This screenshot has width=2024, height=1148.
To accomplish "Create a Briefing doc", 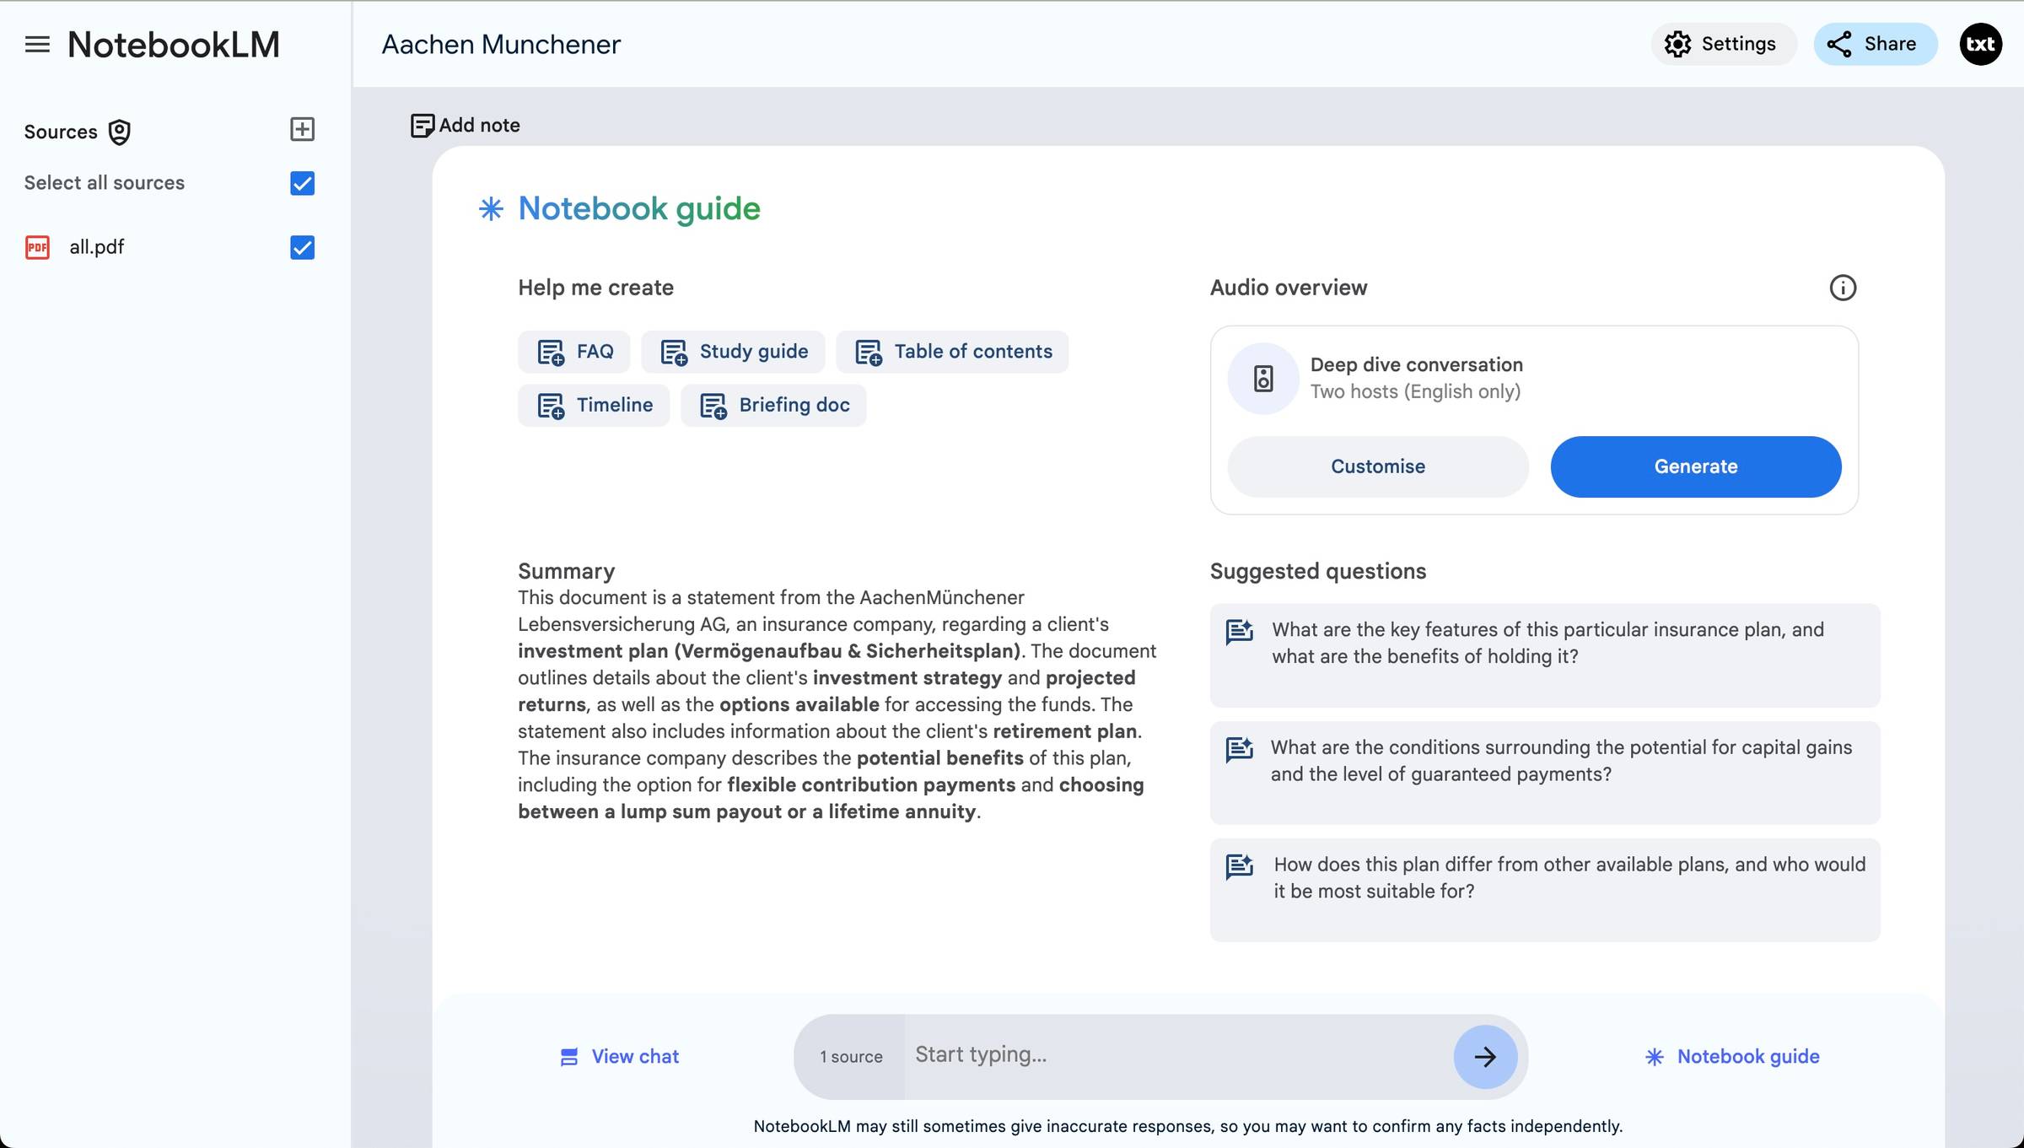I will coord(773,406).
